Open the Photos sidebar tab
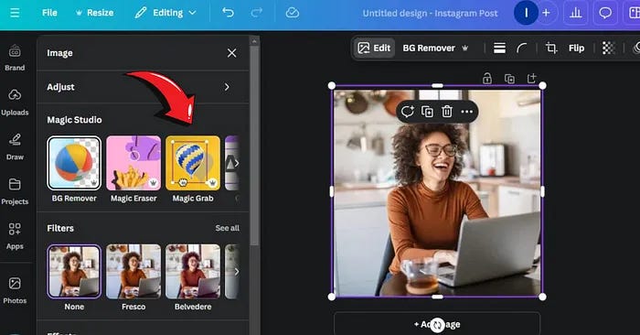 (x=15, y=290)
